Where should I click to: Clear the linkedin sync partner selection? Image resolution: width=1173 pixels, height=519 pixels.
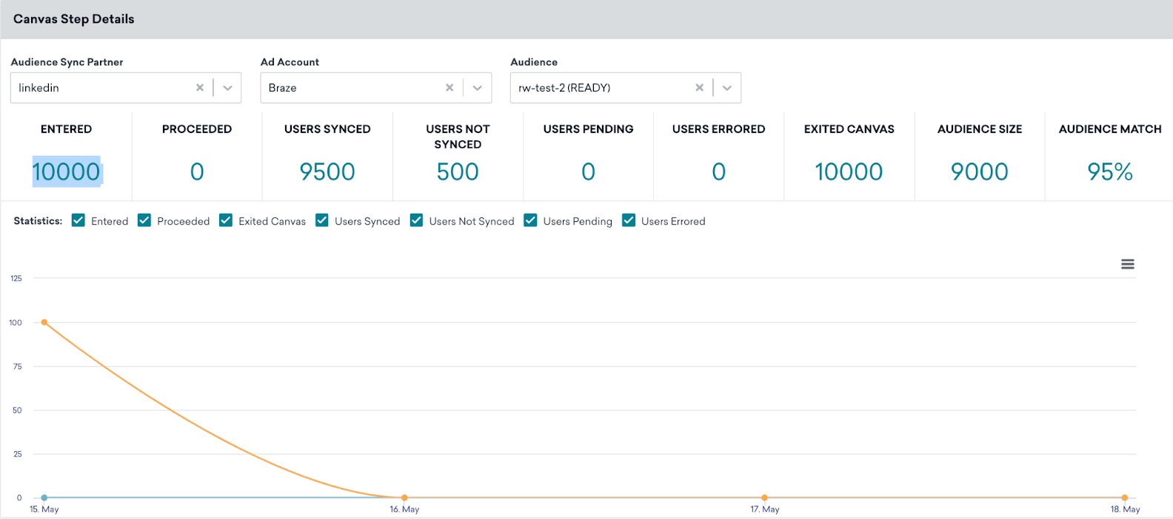(199, 87)
